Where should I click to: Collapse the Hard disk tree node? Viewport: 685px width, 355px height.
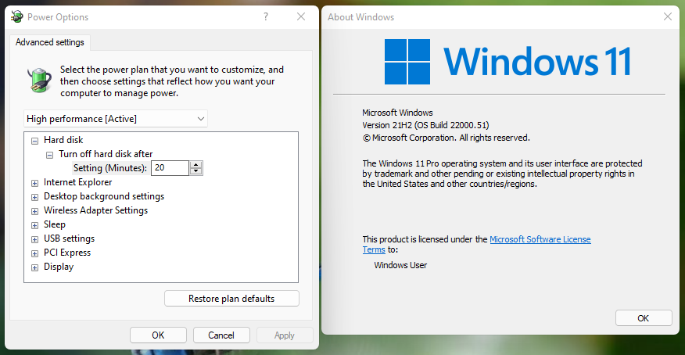click(34, 141)
